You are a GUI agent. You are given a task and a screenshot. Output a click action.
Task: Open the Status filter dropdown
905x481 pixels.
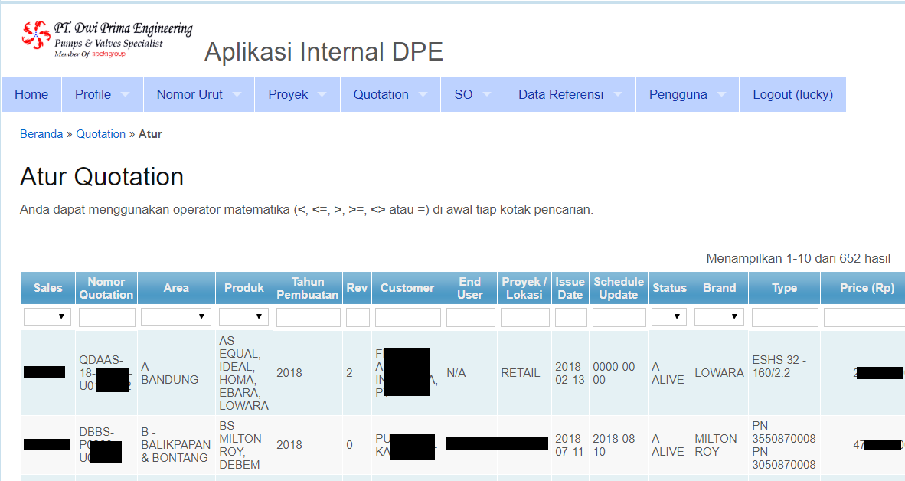point(669,316)
